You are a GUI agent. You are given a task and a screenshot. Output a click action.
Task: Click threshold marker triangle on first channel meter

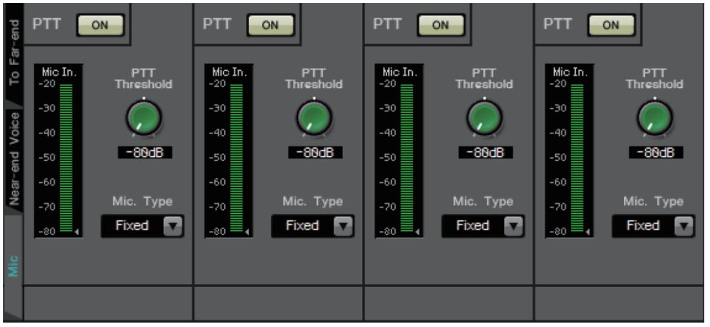click(x=77, y=232)
